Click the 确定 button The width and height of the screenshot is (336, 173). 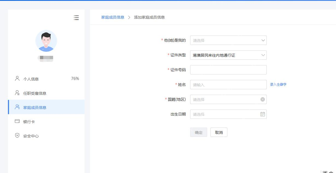[x=199, y=132]
